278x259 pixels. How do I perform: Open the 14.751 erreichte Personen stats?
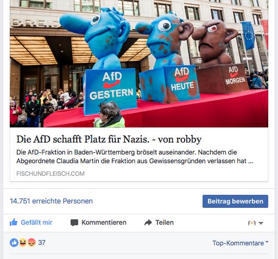click(51, 201)
